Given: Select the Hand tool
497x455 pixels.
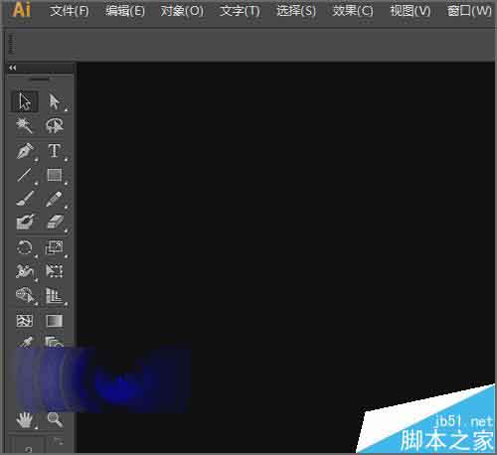Looking at the screenshot, I should 25,420.
